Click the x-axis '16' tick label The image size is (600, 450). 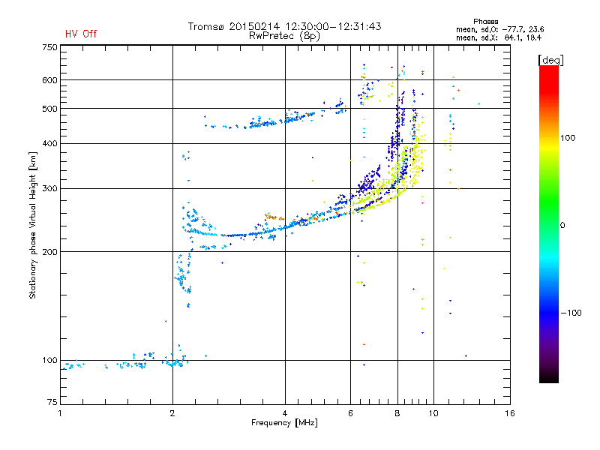(510, 413)
